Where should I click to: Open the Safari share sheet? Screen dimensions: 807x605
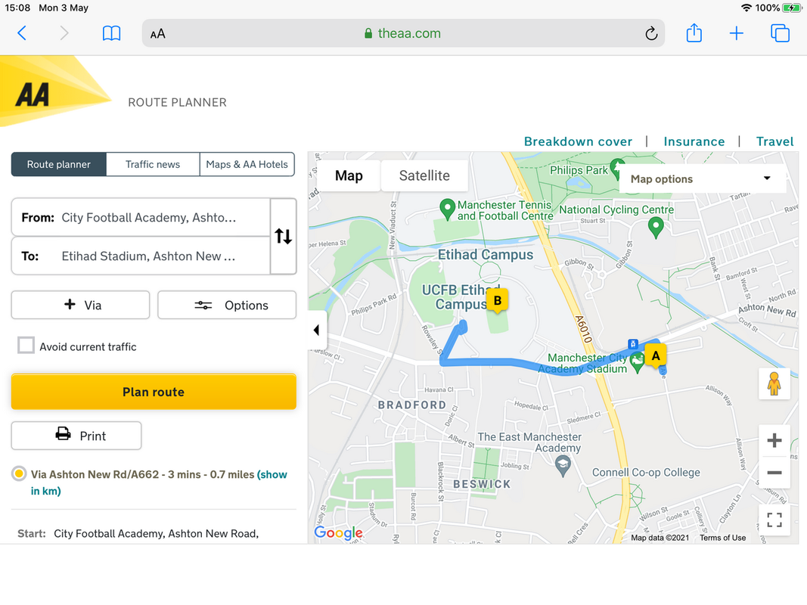(x=694, y=33)
